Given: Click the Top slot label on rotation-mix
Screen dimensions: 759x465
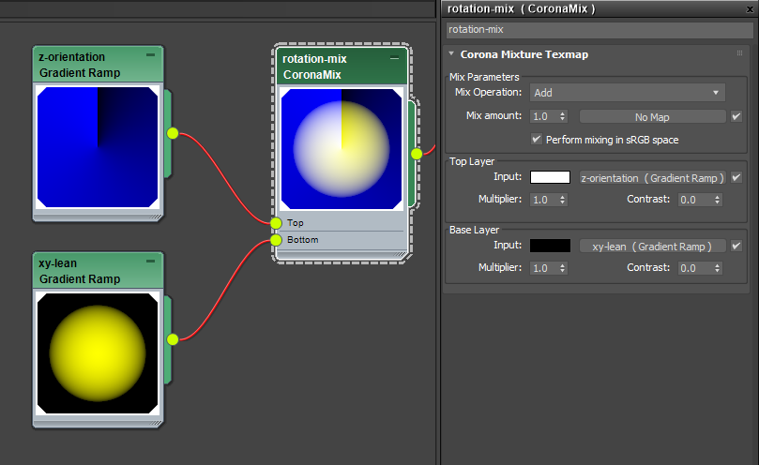Looking at the screenshot, I should (296, 222).
